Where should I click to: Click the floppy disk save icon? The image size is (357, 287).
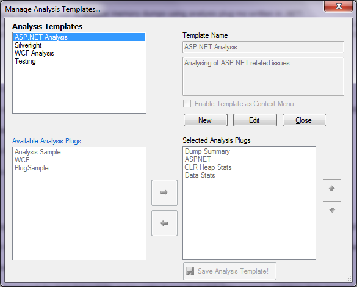[190, 271]
